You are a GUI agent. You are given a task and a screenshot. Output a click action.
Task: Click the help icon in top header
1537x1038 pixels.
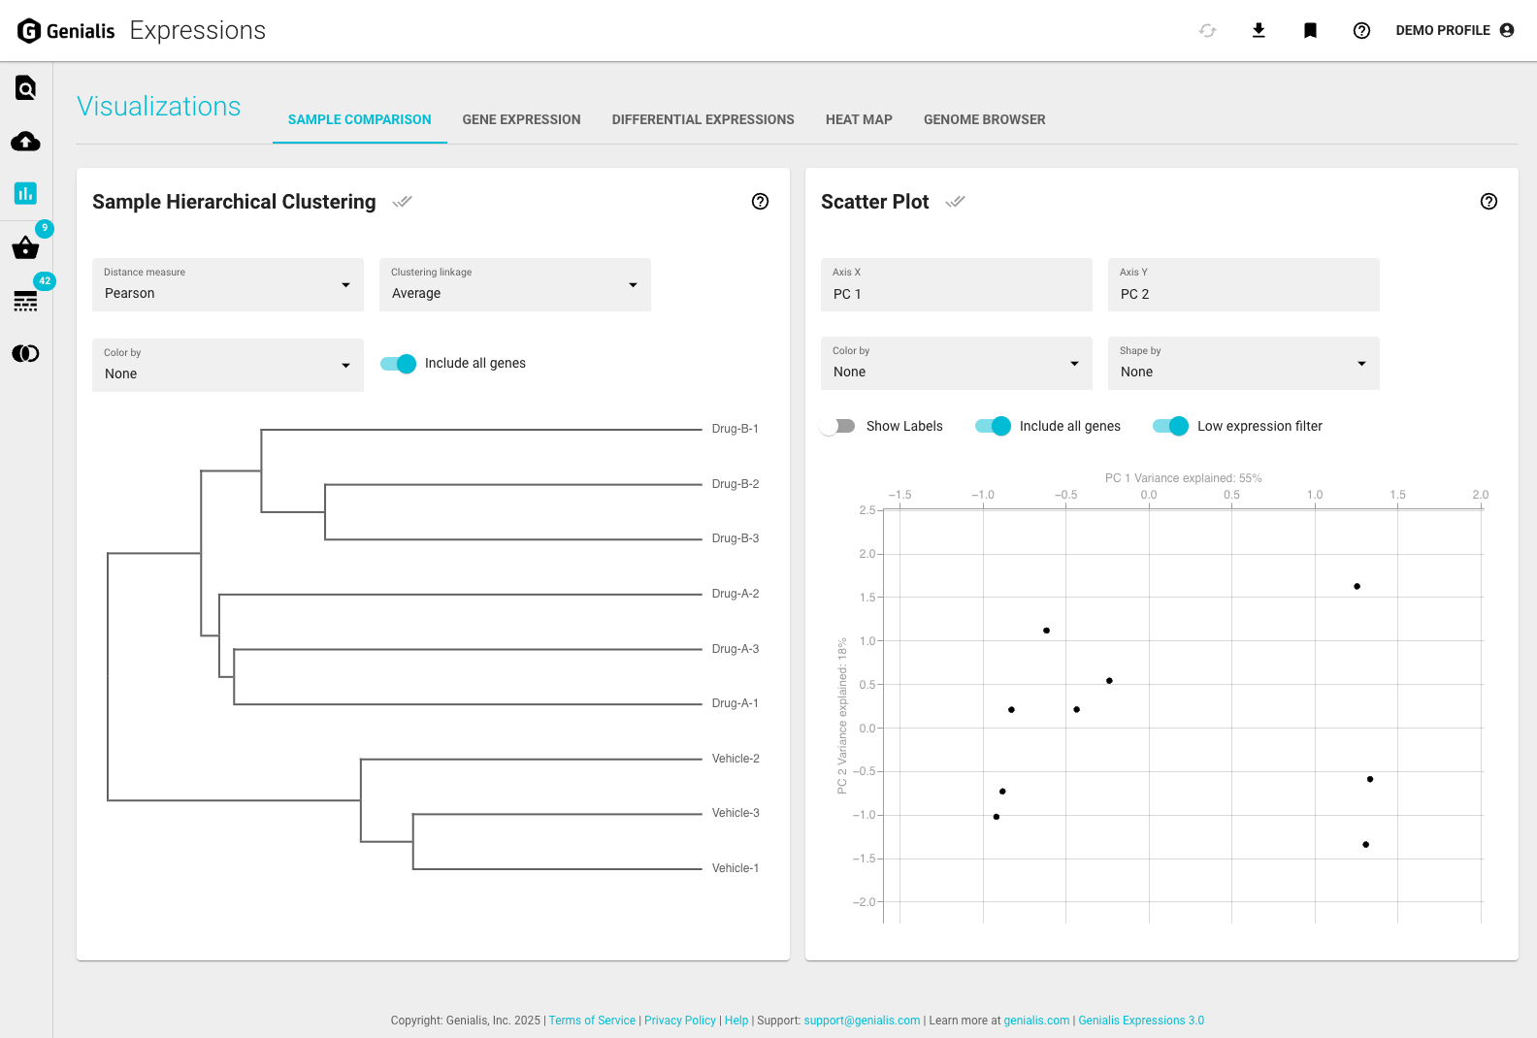point(1361,31)
